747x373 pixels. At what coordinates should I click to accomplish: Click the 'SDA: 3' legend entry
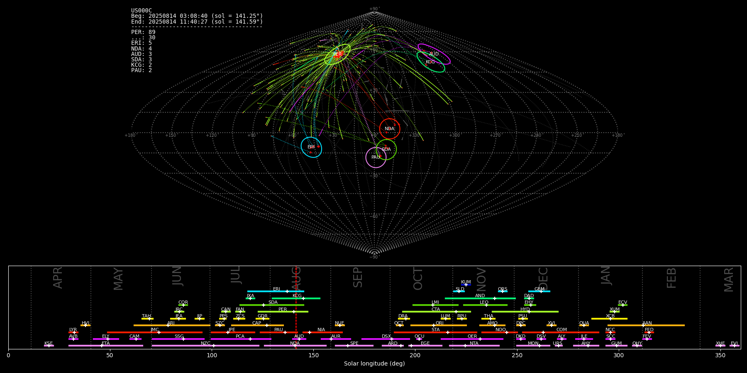142,59
